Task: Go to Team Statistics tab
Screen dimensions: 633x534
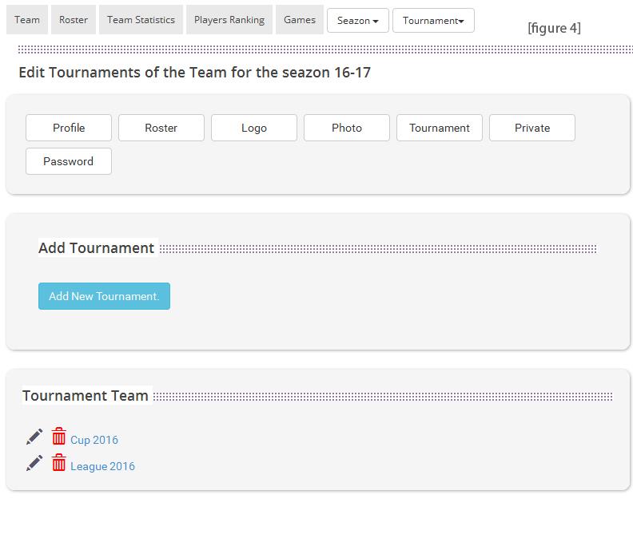Action: click(141, 20)
